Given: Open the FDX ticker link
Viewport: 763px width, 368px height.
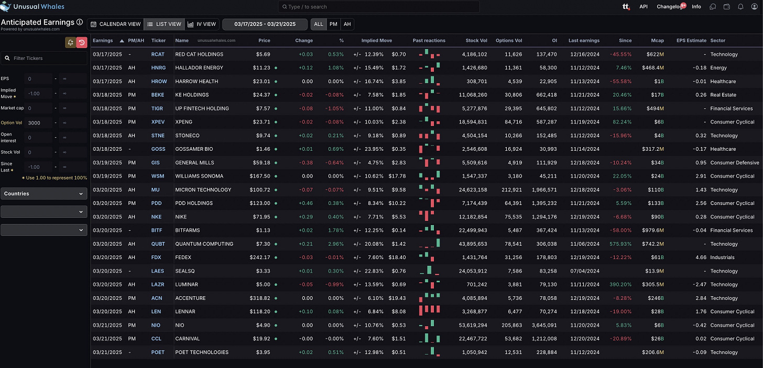Looking at the screenshot, I should point(156,258).
